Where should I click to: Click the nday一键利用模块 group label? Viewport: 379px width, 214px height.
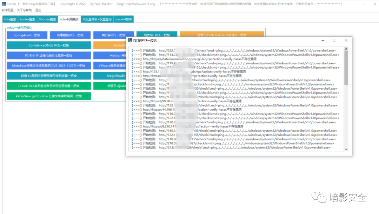19,28
